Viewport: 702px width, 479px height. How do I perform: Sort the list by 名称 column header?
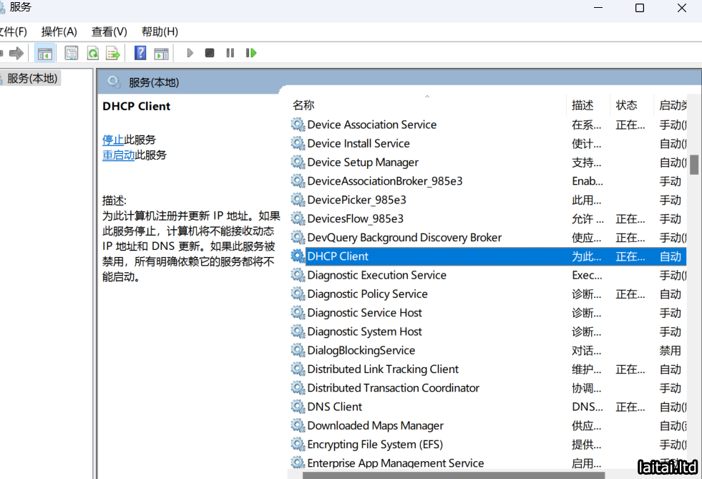pos(303,105)
